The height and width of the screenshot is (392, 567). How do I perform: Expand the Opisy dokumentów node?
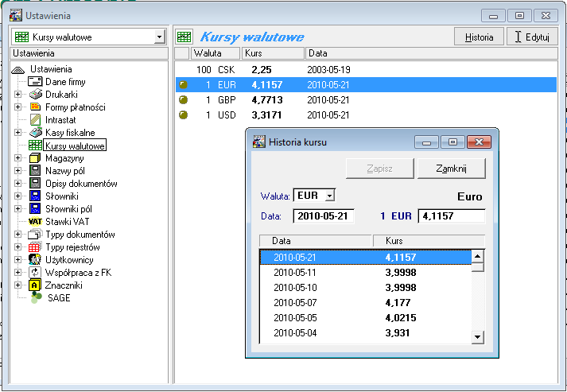[x=17, y=184]
